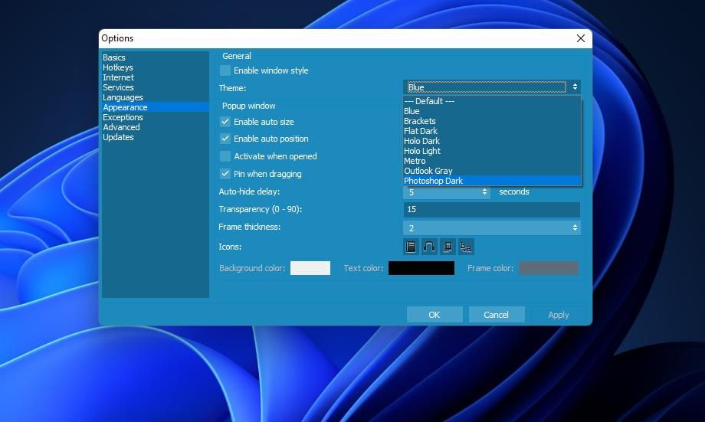705x422 pixels.
Task: Check Activate when opened
Action: click(225, 156)
